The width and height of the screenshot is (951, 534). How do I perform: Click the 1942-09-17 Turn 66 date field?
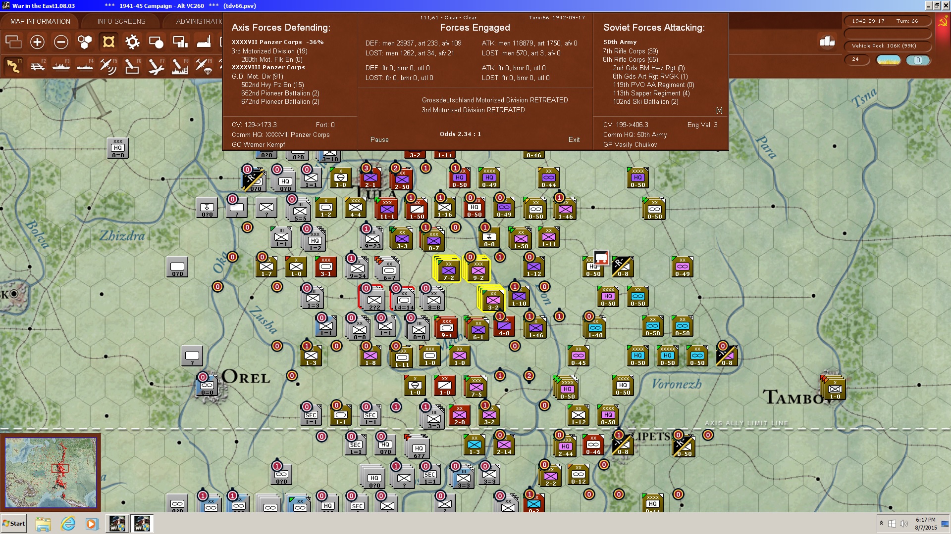click(x=887, y=21)
